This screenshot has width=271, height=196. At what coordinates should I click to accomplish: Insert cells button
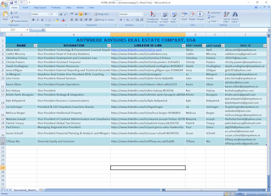tap(184, 17)
